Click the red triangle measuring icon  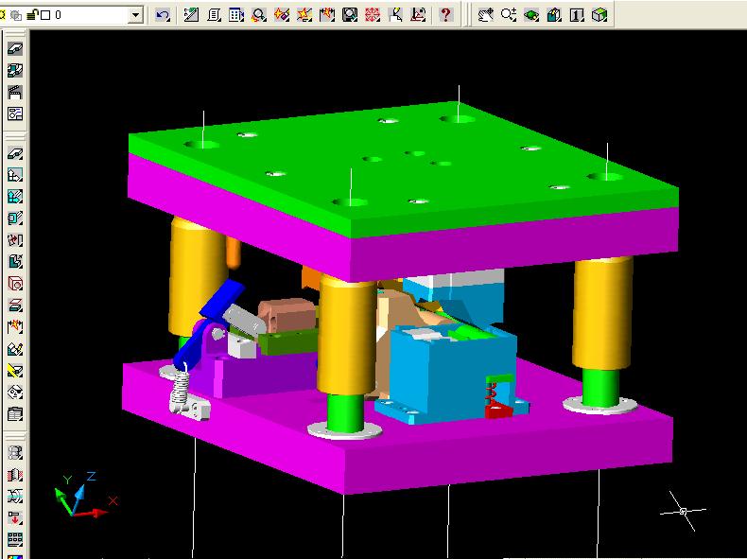418,15
